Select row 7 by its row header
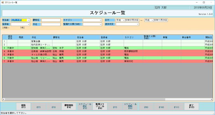The width and height of the screenshot is (215, 115). pyautogui.click(x=4, y=61)
